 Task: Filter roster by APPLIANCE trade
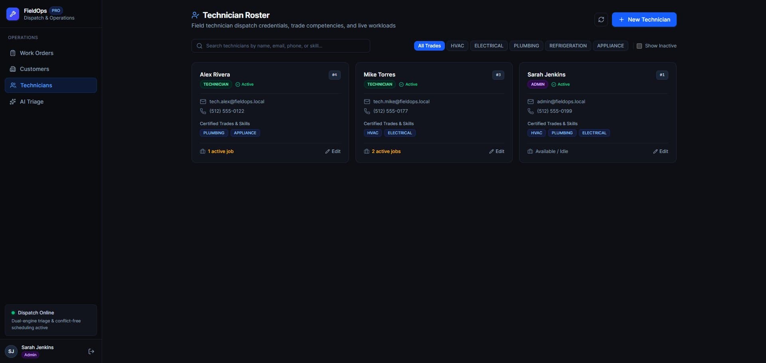coord(610,46)
